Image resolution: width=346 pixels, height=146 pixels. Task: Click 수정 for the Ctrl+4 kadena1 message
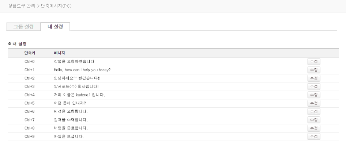314,95
